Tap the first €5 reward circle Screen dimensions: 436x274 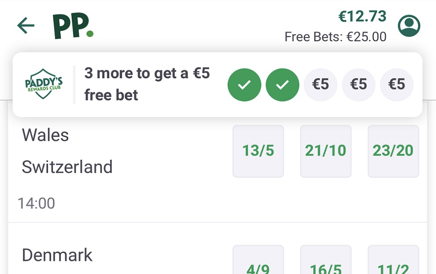pos(320,85)
